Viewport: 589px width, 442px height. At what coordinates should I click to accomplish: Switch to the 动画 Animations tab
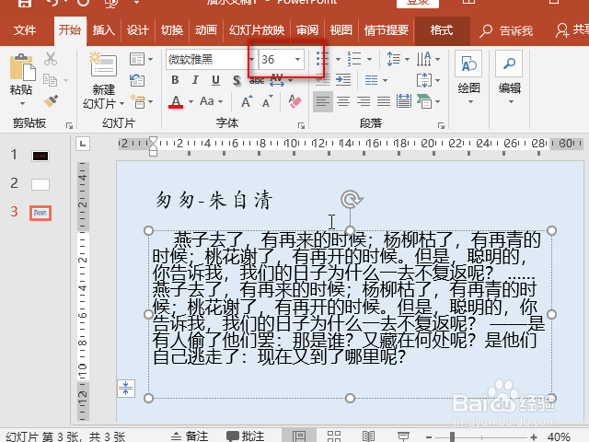(x=206, y=30)
